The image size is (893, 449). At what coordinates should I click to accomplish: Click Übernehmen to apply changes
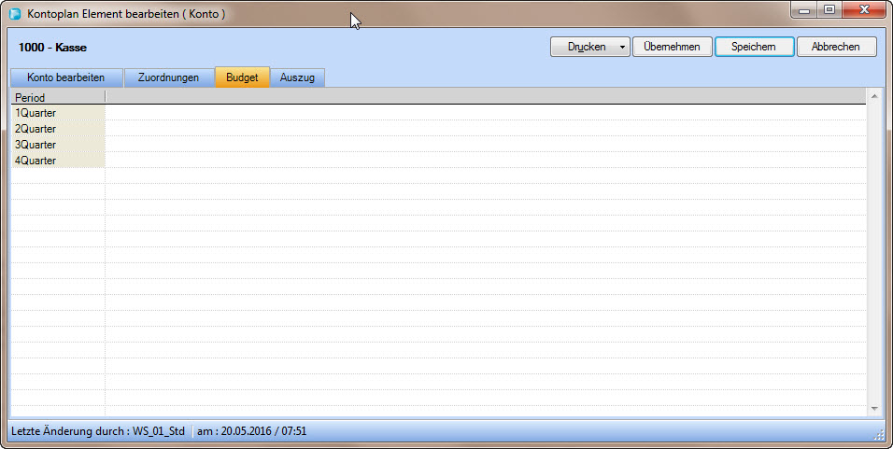pyautogui.click(x=672, y=47)
